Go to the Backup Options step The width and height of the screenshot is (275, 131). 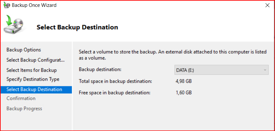click(24, 50)
